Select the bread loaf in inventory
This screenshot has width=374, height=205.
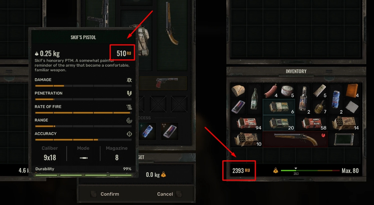[x=238, y=91]
